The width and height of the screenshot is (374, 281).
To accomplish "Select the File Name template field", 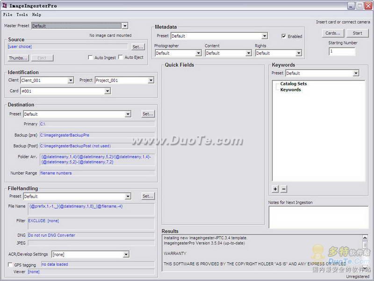I will (91, 209).
